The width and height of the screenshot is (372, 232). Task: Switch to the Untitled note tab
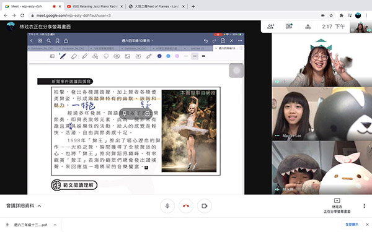pyautogui.click(x=198, y=48)
